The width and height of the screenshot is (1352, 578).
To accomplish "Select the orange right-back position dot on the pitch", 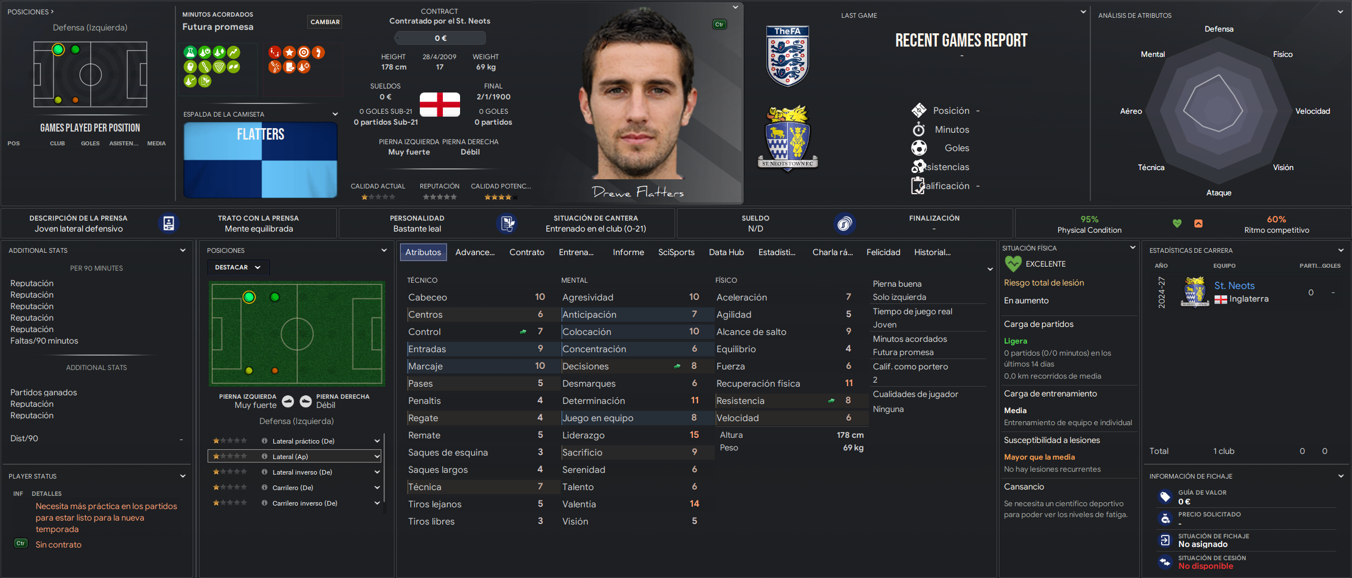I will pyautogui.click(x=275, y=371).
